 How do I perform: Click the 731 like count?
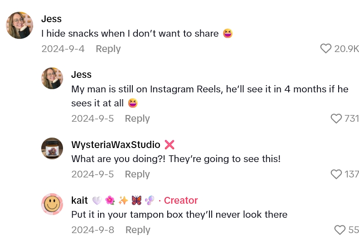pyautogui.click(x=351, y=119)
